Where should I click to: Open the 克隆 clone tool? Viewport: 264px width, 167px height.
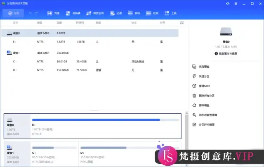pos(53,13)
